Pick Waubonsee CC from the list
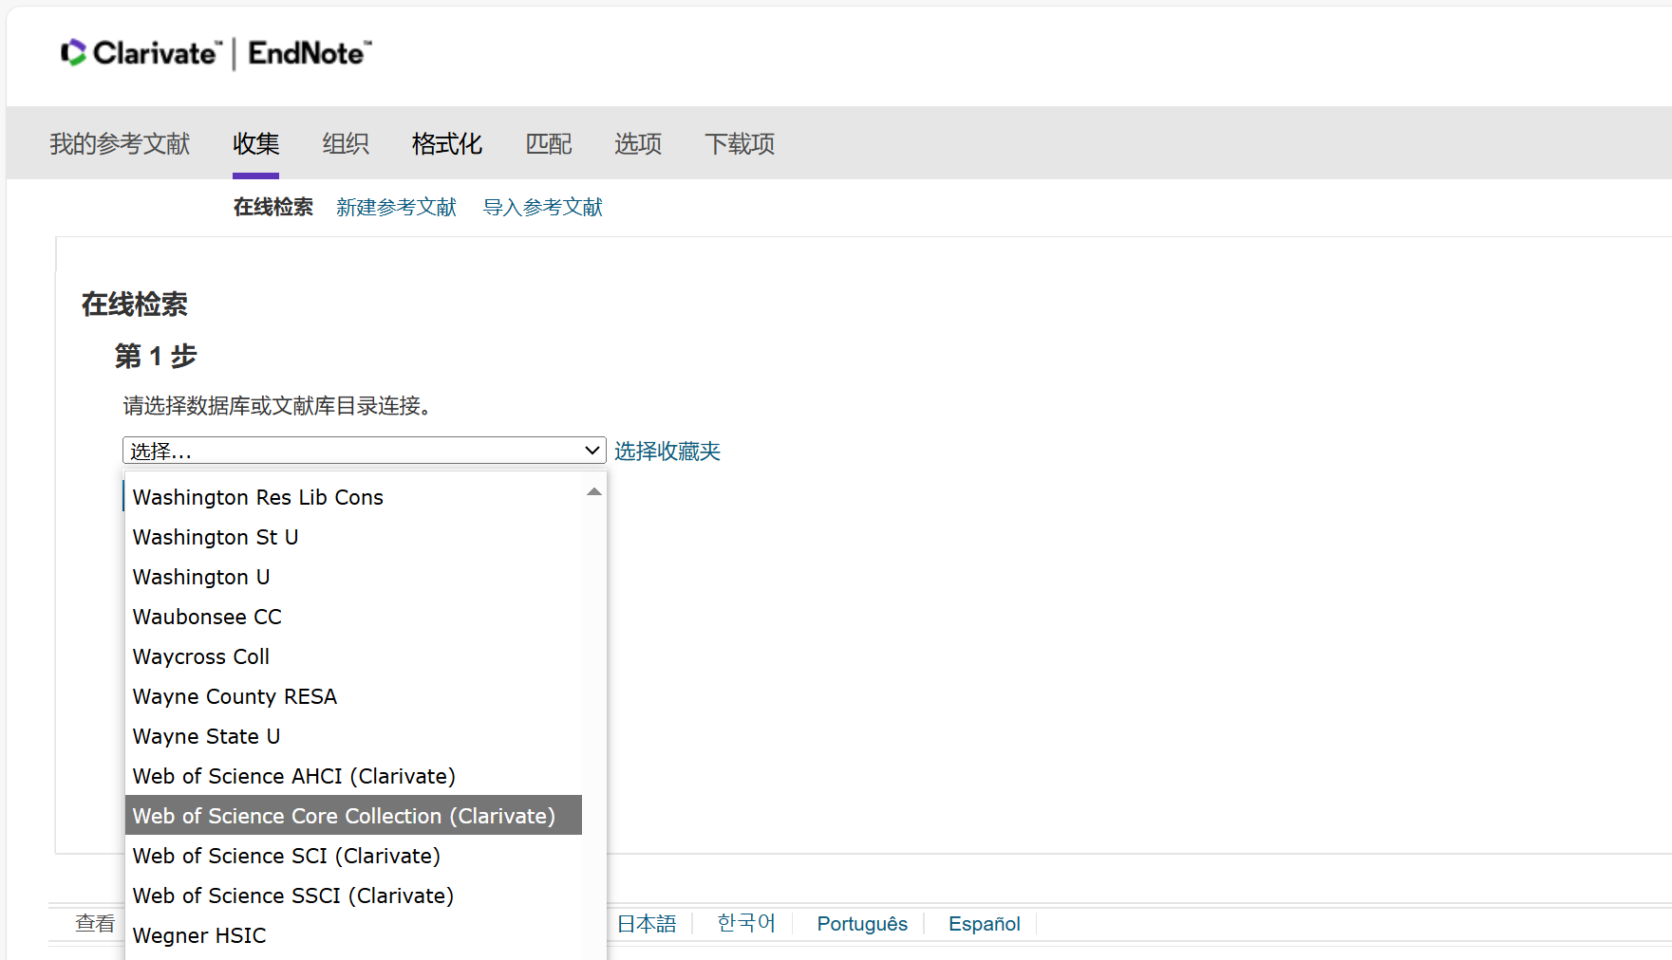This screenshot has height=960, width=1672. (353, 617)
